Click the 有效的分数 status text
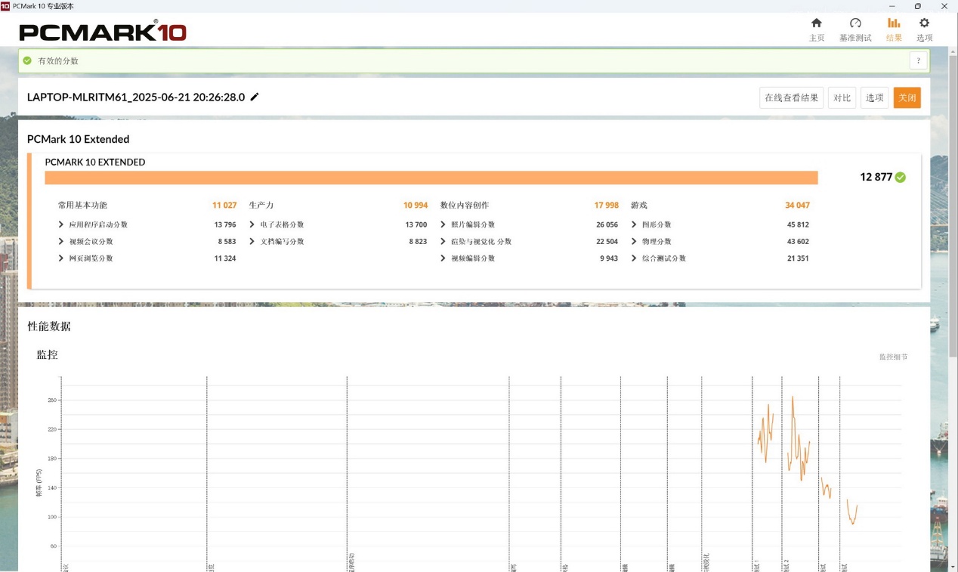 (x=58, y=60)
